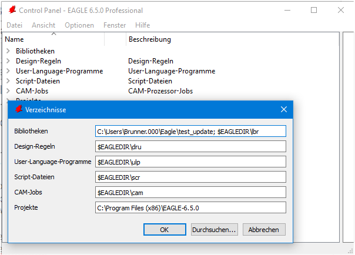Close the Verzeichnisse dialog
The image size is (355, 255).
[284, 109]
